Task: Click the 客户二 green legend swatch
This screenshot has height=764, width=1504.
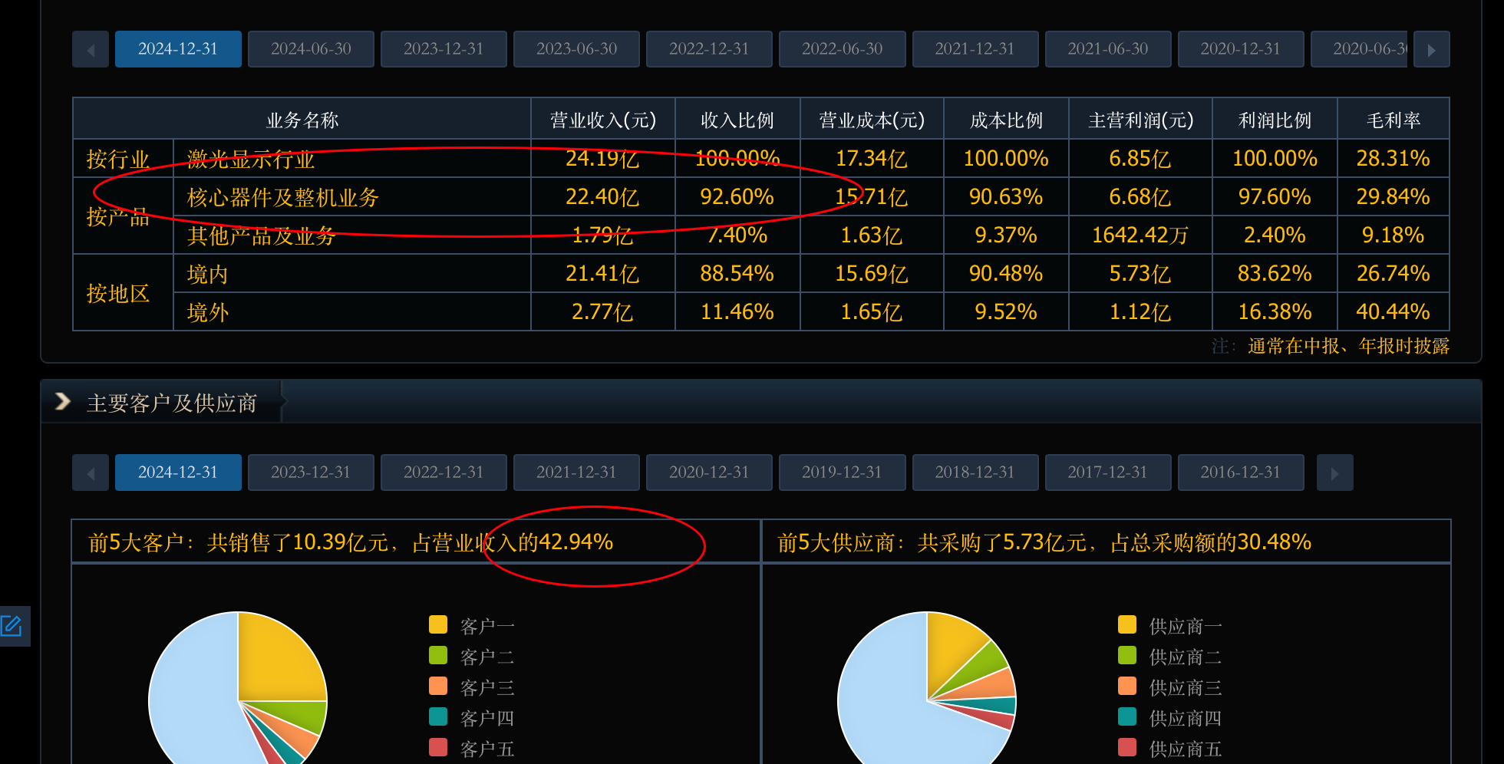Action: pos(438,655)
